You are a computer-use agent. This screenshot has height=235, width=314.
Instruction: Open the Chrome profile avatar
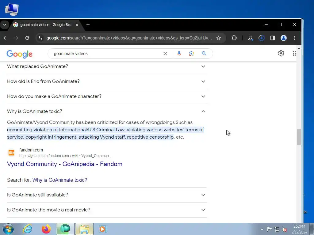tap(284, 38)
